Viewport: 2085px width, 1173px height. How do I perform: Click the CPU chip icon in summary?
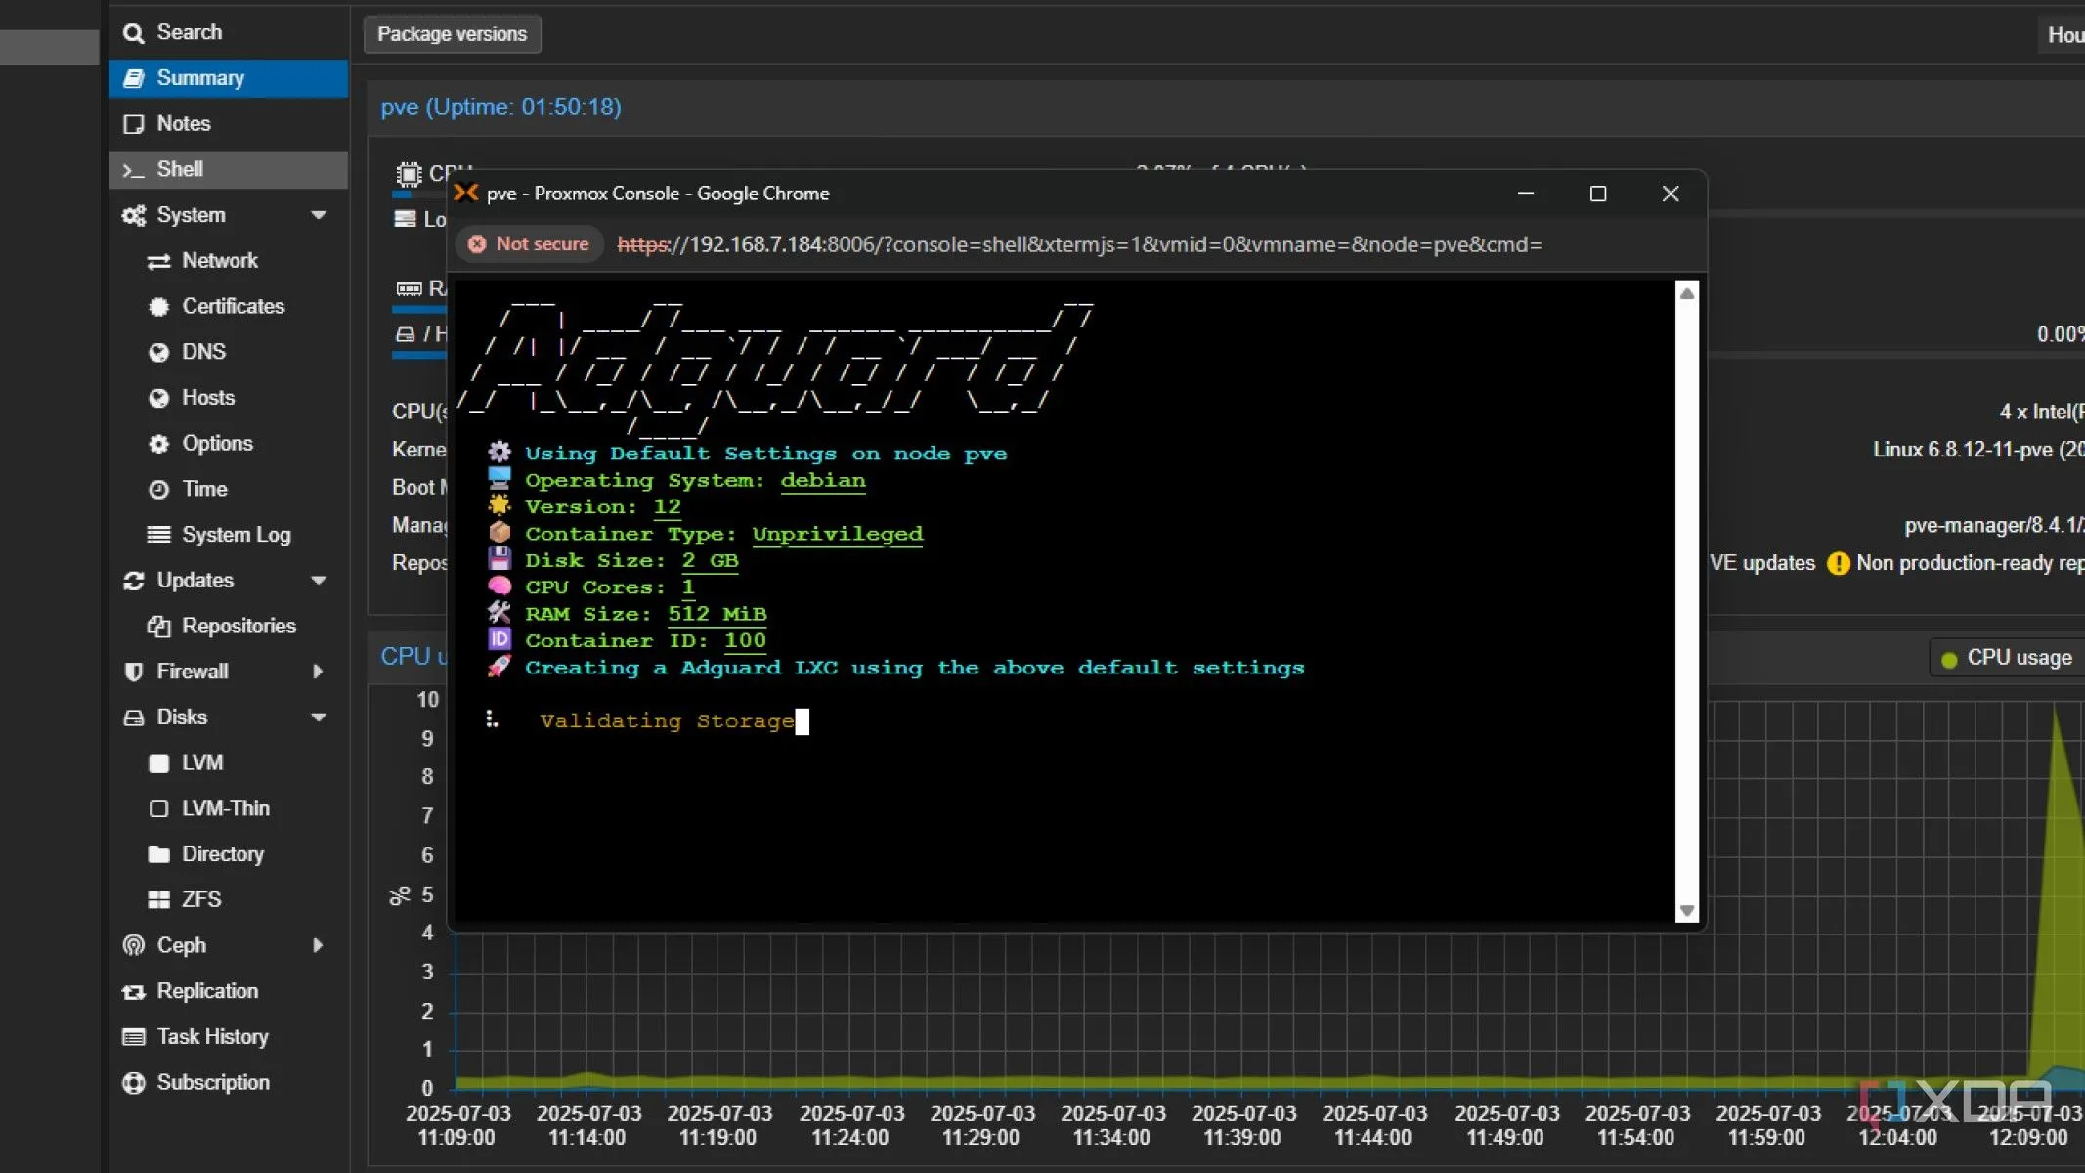click(409, 174)
